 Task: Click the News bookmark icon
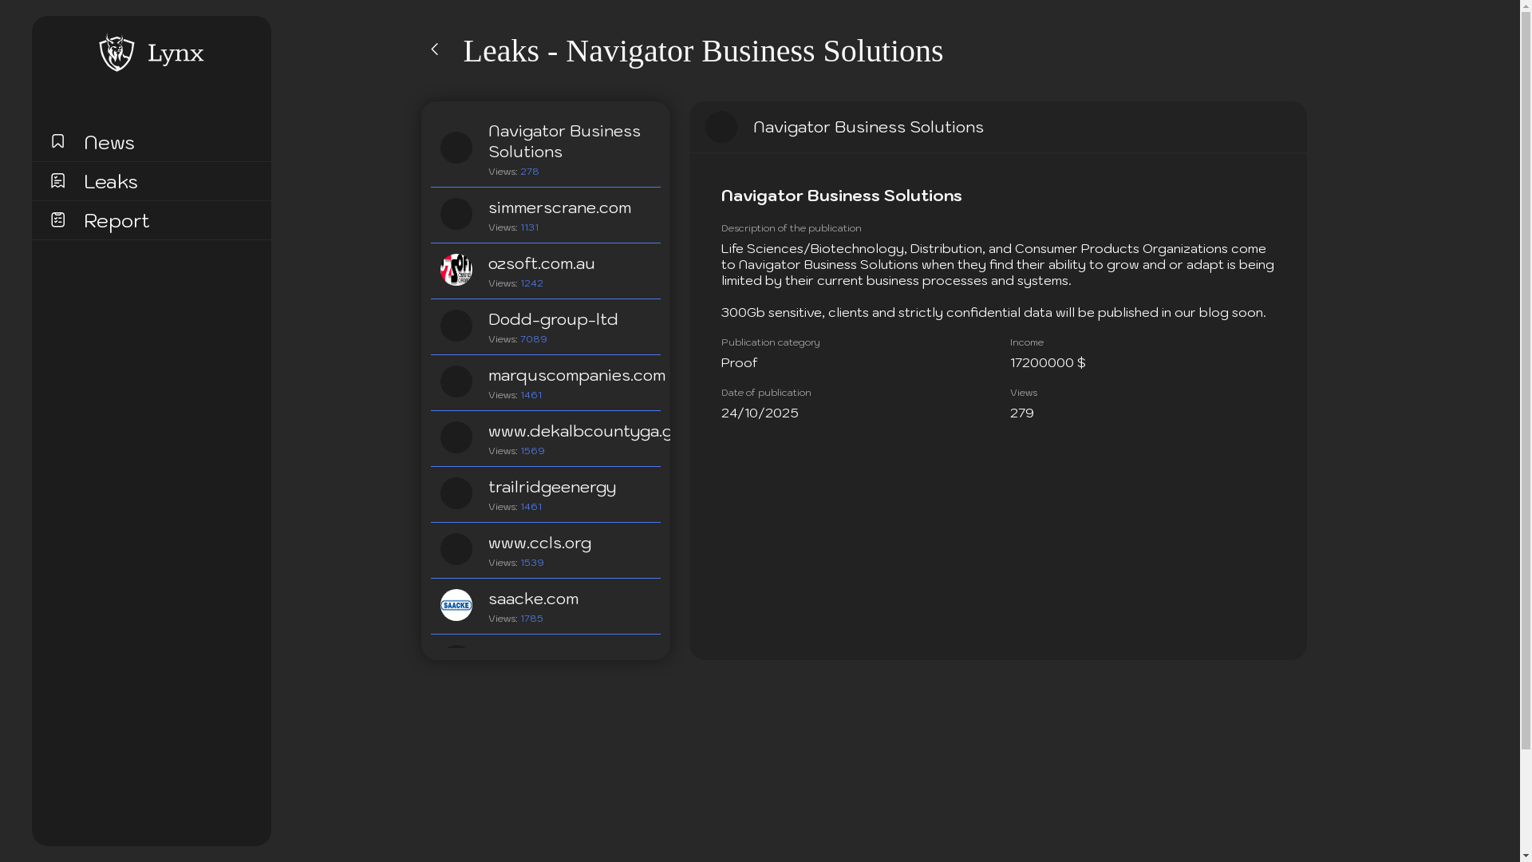point(57,141)
